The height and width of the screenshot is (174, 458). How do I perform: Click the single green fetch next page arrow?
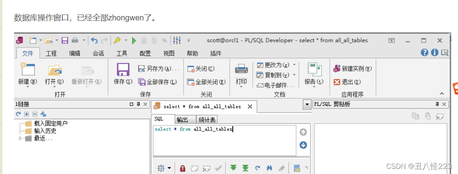click(233, 168)
